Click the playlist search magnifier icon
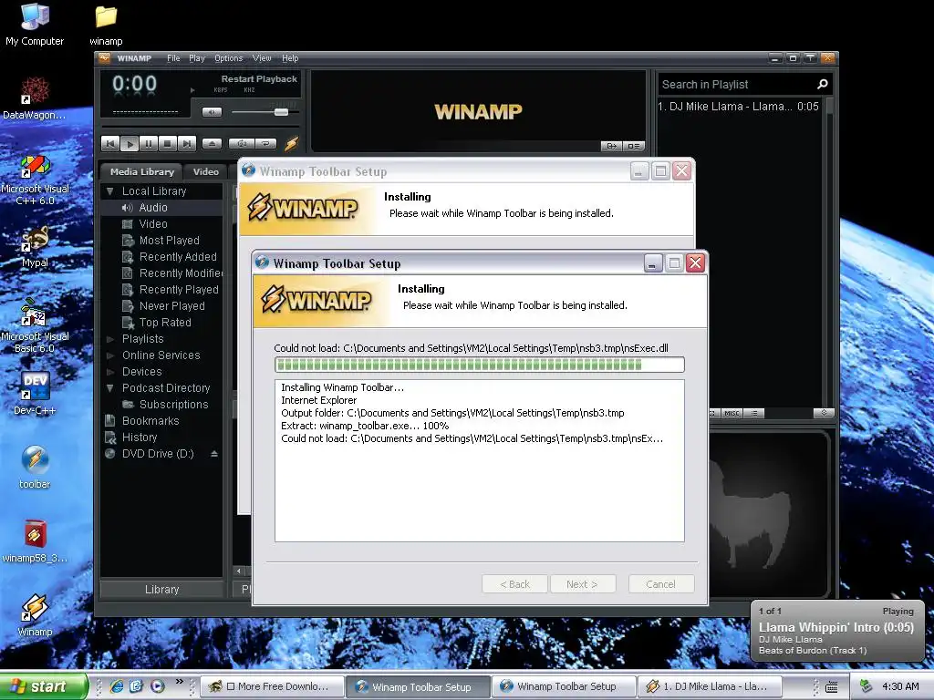This screenshot has width=934, height=700. click(x=823, y=85)
